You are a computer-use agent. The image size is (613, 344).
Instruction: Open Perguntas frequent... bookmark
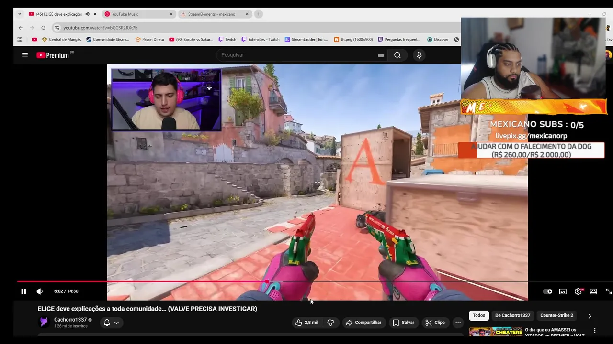click(x=399, y=40)
